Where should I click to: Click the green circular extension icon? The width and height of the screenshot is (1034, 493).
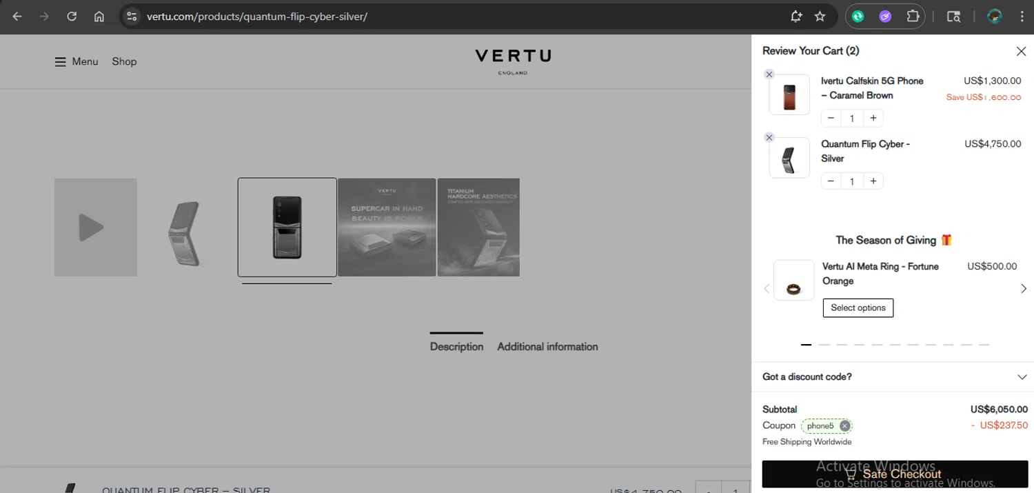pos(858,17)
